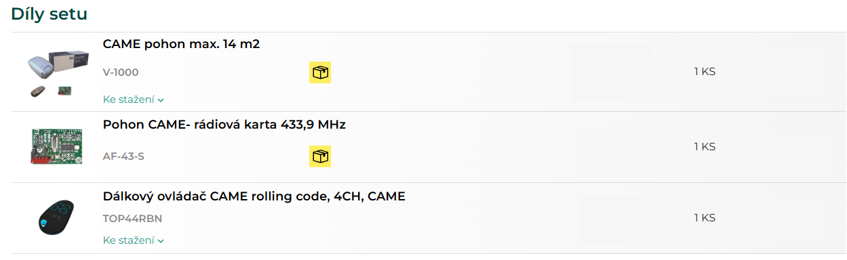Screen dimensions: 847x260
Task: Open the black remote control product image
Action: point(56,217)
